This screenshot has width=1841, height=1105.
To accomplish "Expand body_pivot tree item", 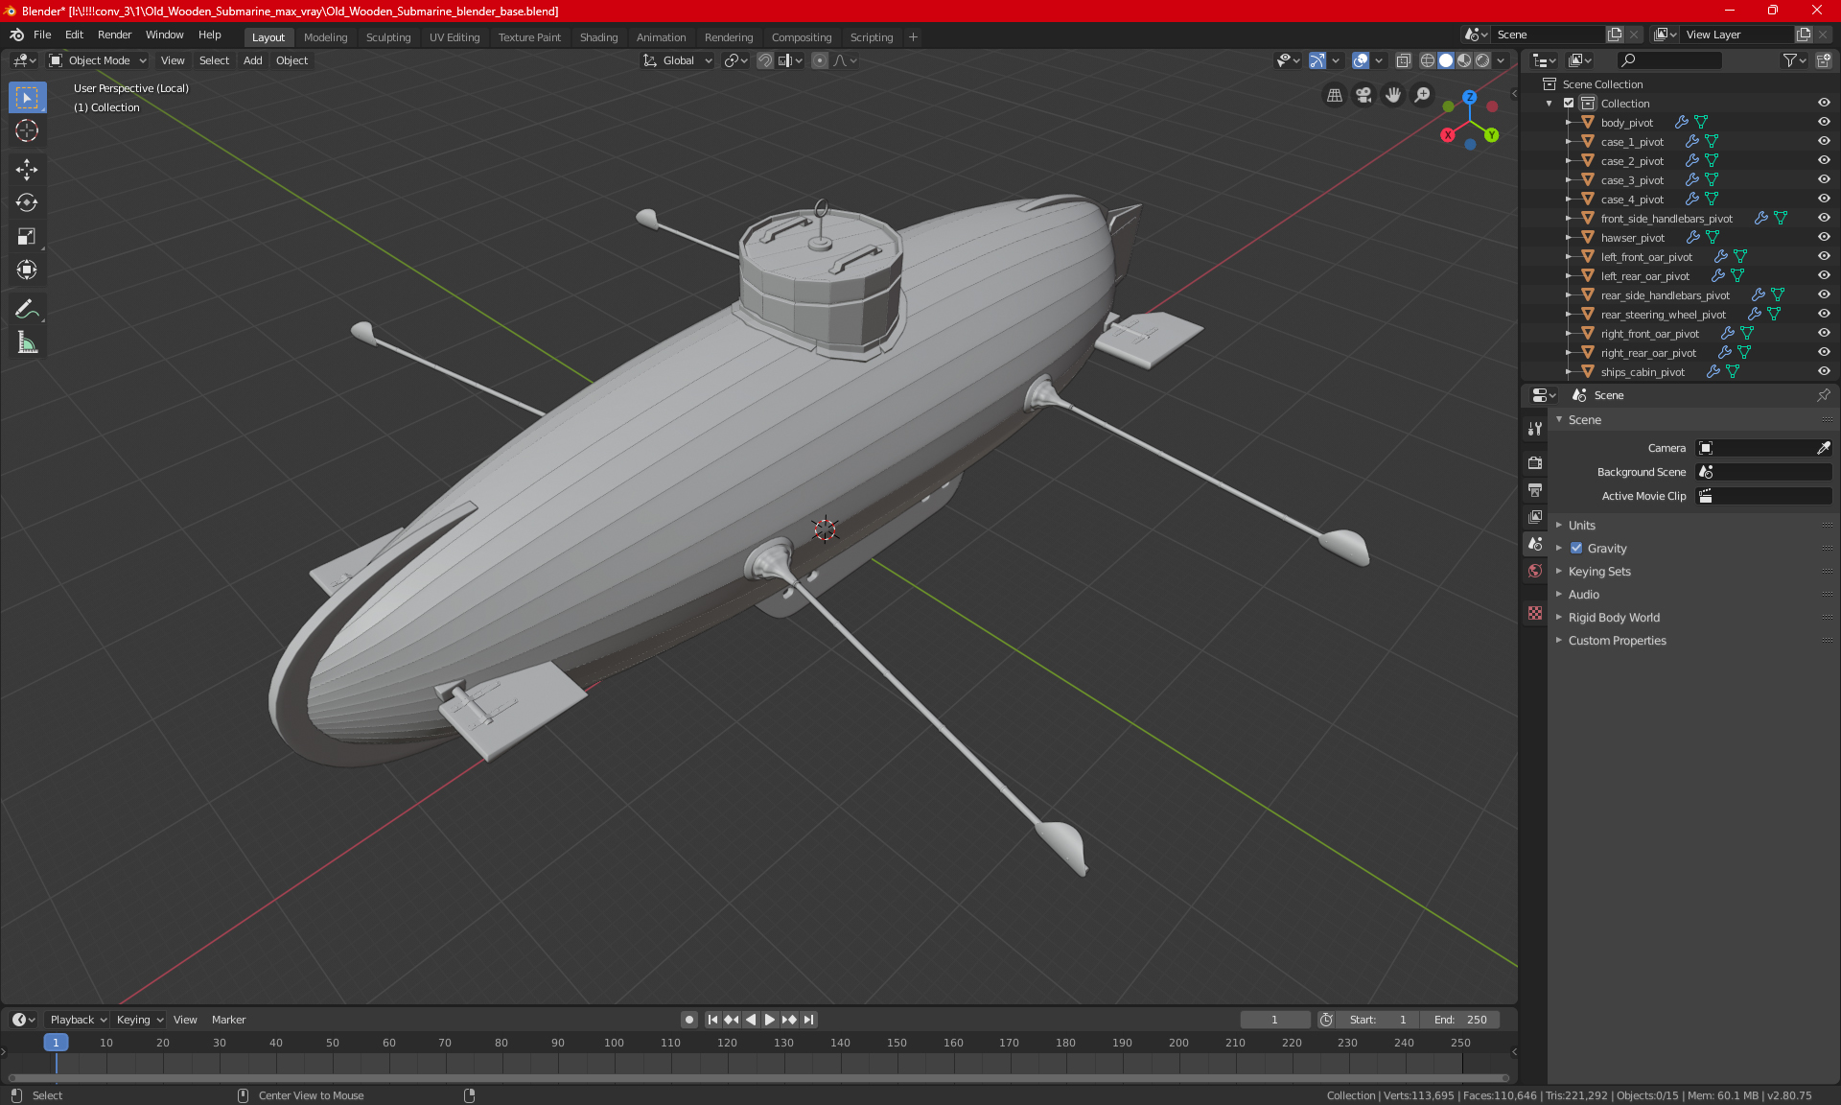I will (x=1569, y=123).
